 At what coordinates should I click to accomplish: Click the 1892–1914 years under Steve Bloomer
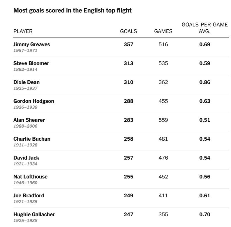25,69
